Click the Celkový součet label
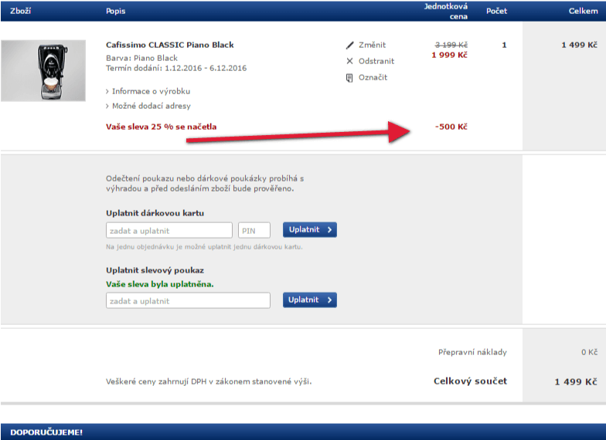The image size is (606, 440). 470,381
